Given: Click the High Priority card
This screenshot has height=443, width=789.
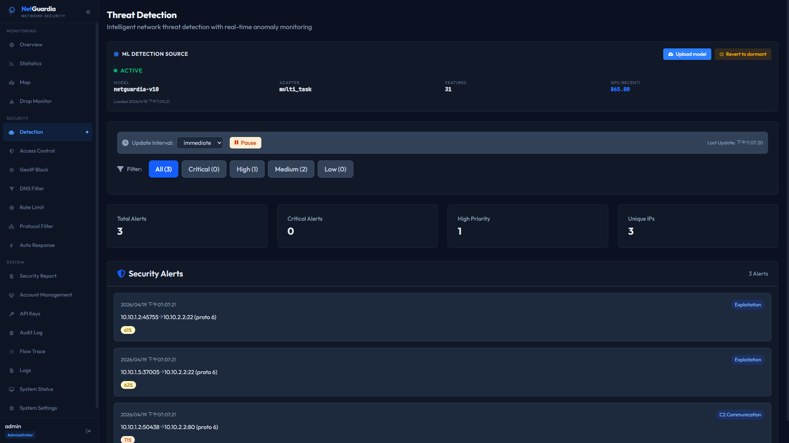Looking at the screenshot, I should pyautogui.click(x=528, y=226).
